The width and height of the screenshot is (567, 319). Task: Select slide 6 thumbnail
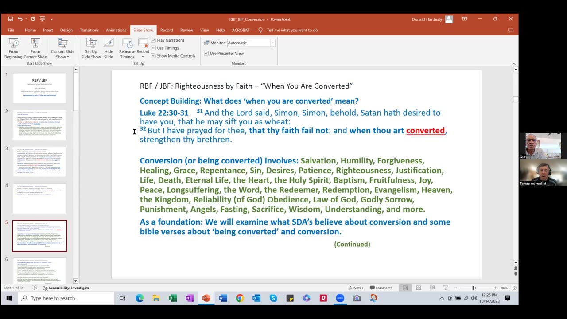[39, 270]
